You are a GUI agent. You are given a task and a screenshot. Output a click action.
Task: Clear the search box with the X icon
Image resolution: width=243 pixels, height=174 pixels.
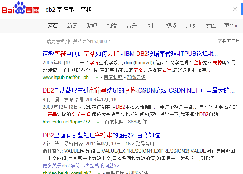tap(235, 9)
